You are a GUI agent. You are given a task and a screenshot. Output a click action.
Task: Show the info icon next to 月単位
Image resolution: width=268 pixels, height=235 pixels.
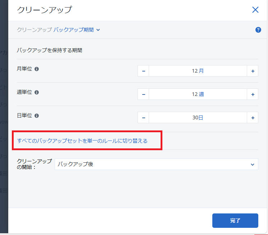tap(37, 69)
